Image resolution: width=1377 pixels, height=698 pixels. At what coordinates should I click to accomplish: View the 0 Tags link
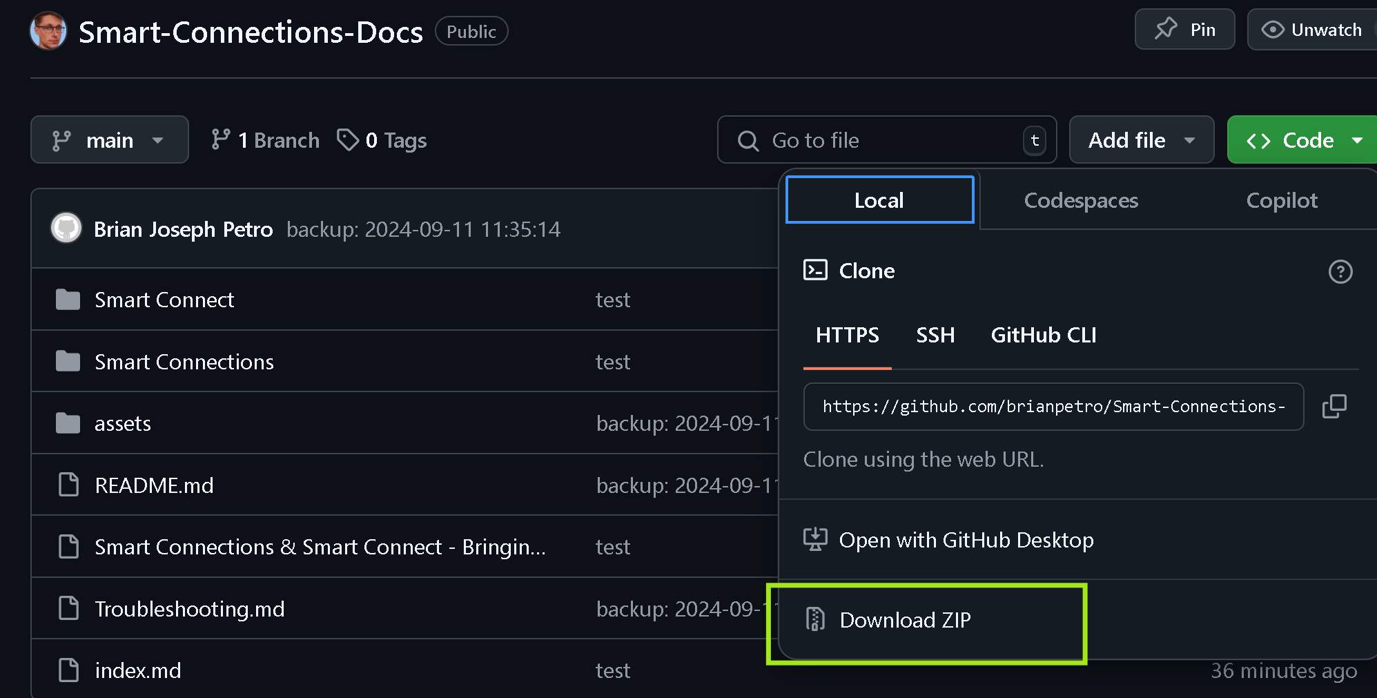(382, 140)
